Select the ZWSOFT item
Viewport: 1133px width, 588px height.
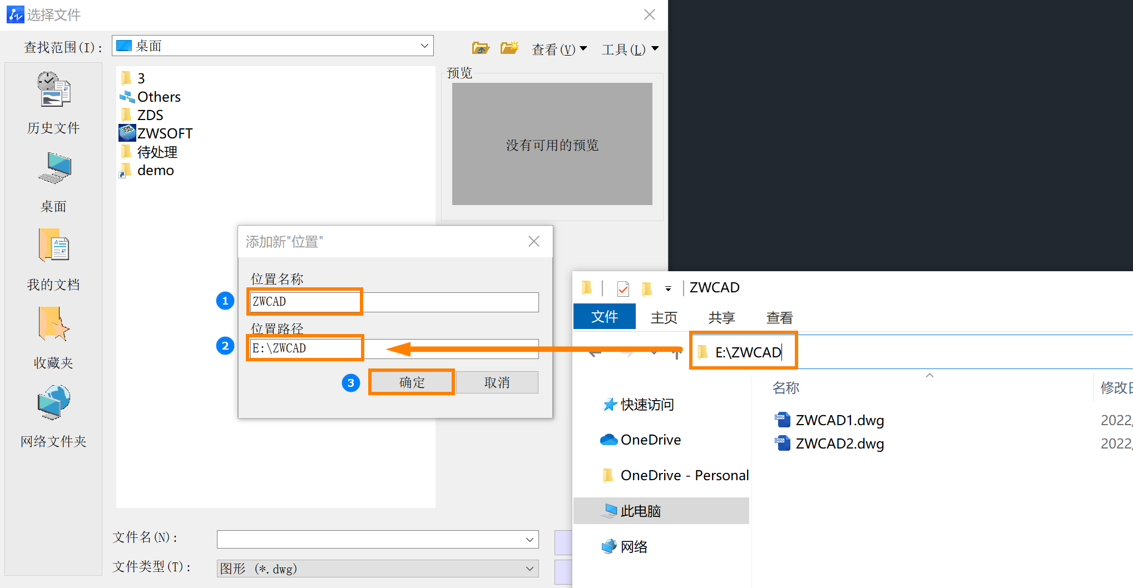coord(156,133)
